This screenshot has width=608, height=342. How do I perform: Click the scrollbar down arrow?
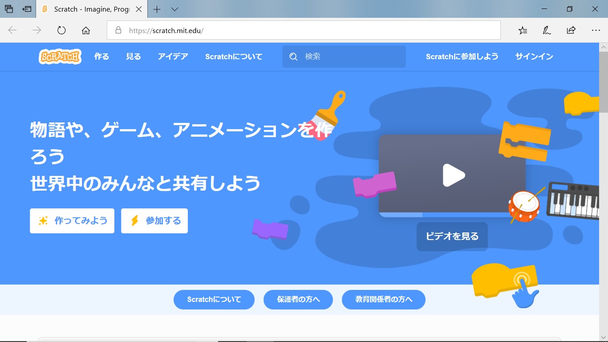(604, 338)
